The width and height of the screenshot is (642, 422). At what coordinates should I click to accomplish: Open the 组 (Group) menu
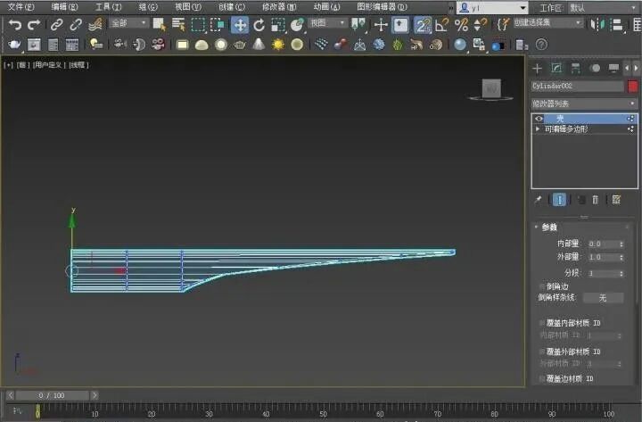(148, 7)
